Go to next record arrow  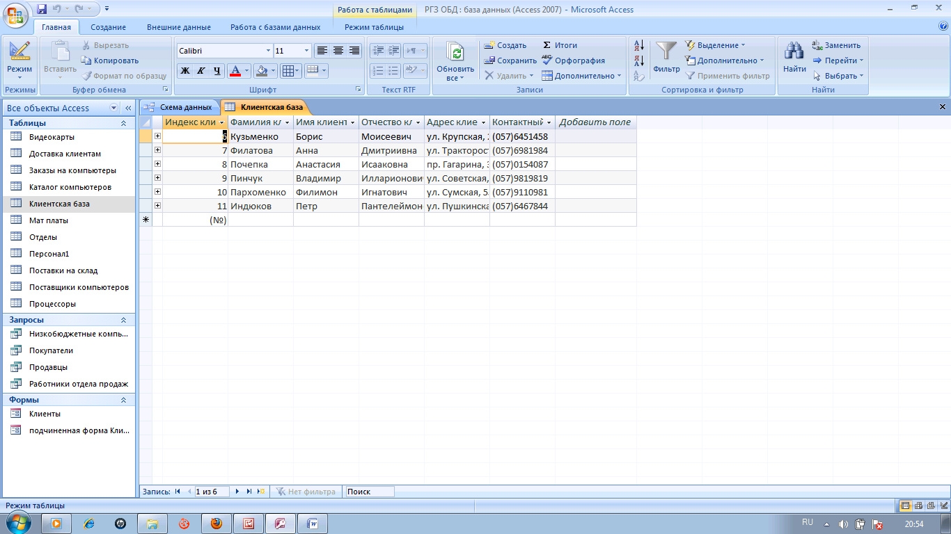pyautogui.click(x=237, y=492)
